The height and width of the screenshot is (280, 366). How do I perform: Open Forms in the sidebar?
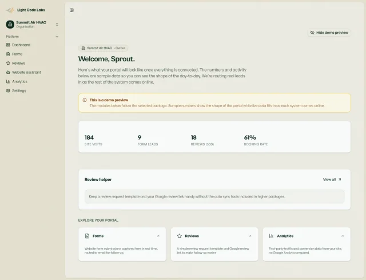(x=32, y=54)
